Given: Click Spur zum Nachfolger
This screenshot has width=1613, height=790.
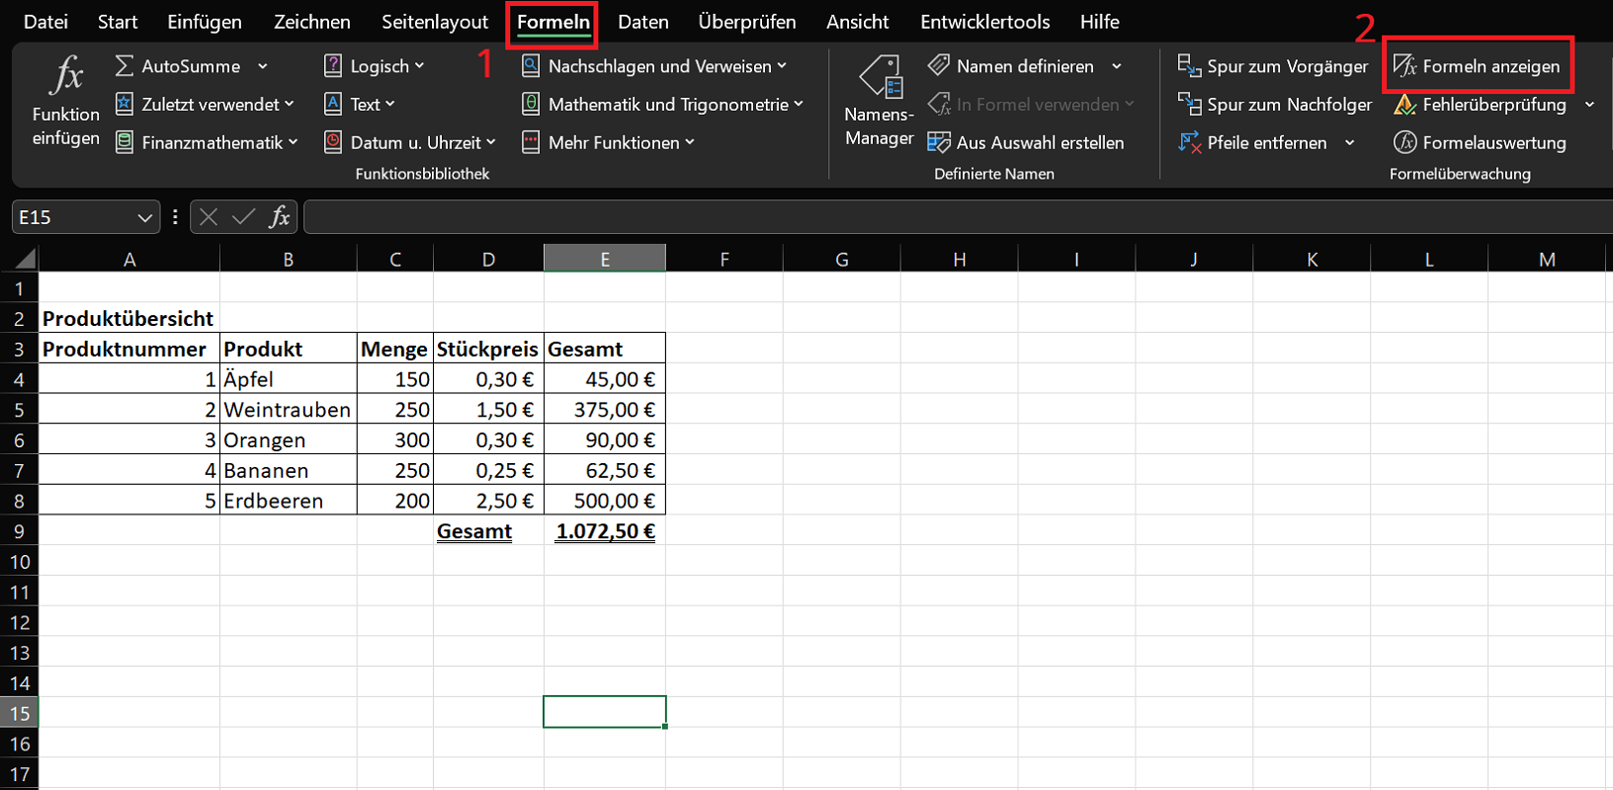Looking at the screenshot, I should tap(1275, 104).
